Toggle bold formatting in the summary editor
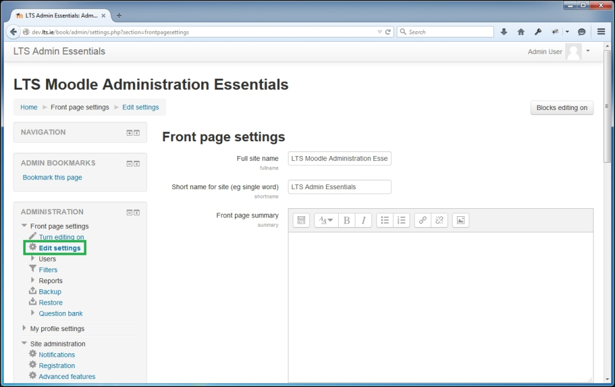Screen dimensions: 615x387 347,220
